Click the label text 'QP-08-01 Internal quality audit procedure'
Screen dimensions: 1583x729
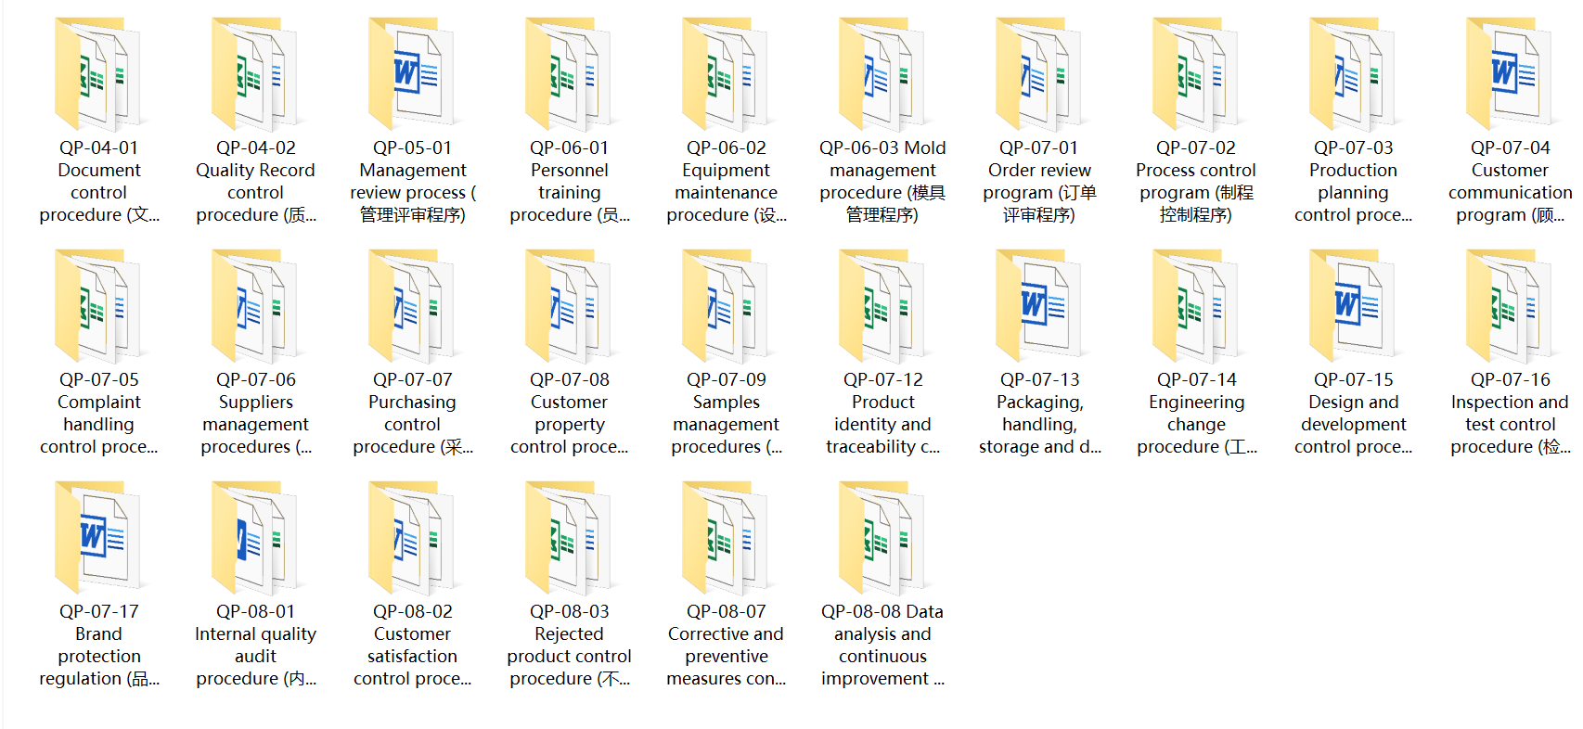[255, 645]
